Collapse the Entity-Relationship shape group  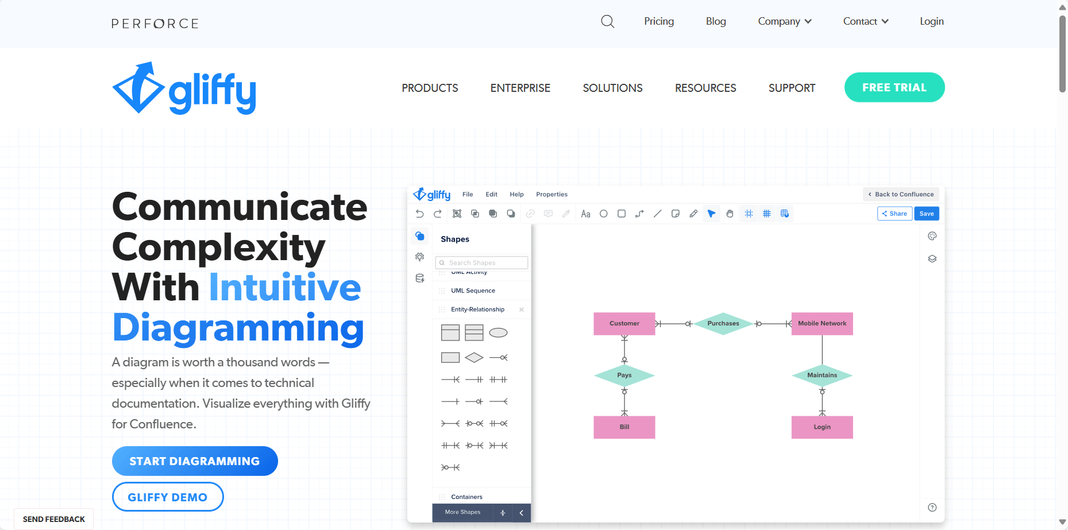tap(477, 310)
